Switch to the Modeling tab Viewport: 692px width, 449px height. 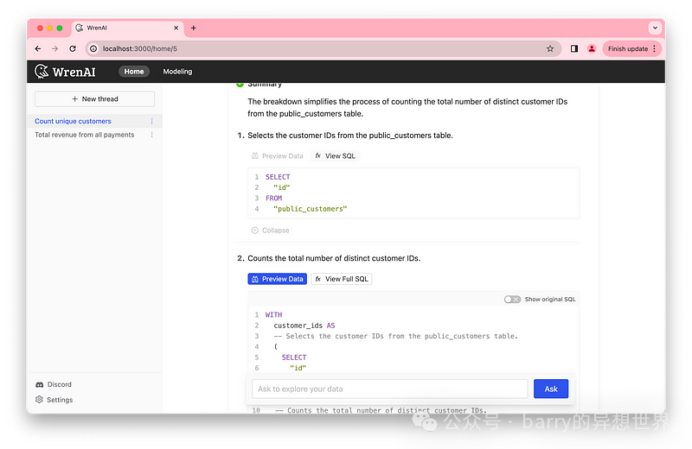[177, 72]
